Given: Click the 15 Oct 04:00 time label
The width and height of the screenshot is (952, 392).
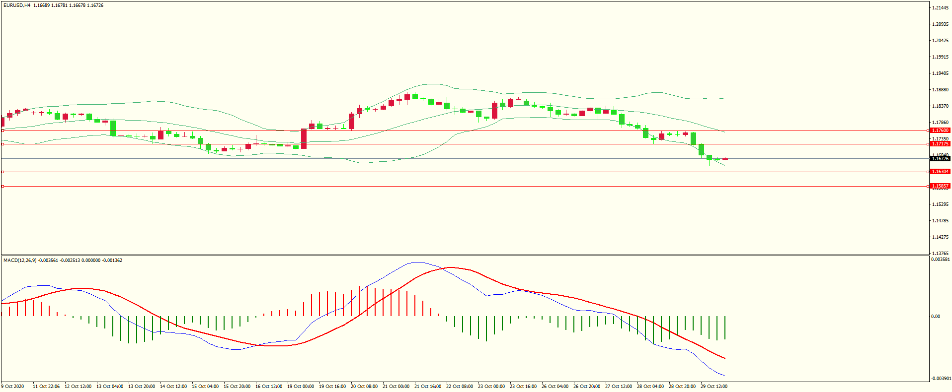Looking at the screenshot, I should [205, 387].
